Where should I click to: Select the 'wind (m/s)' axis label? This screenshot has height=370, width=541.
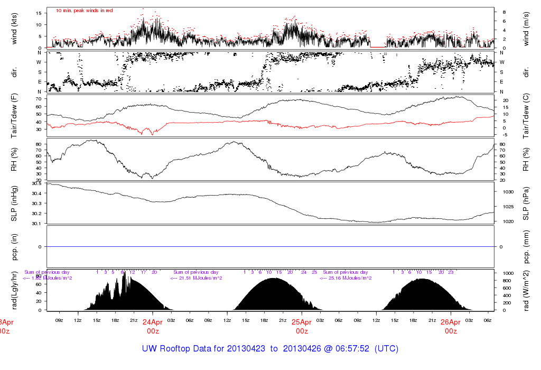click(x=526, y=29)
